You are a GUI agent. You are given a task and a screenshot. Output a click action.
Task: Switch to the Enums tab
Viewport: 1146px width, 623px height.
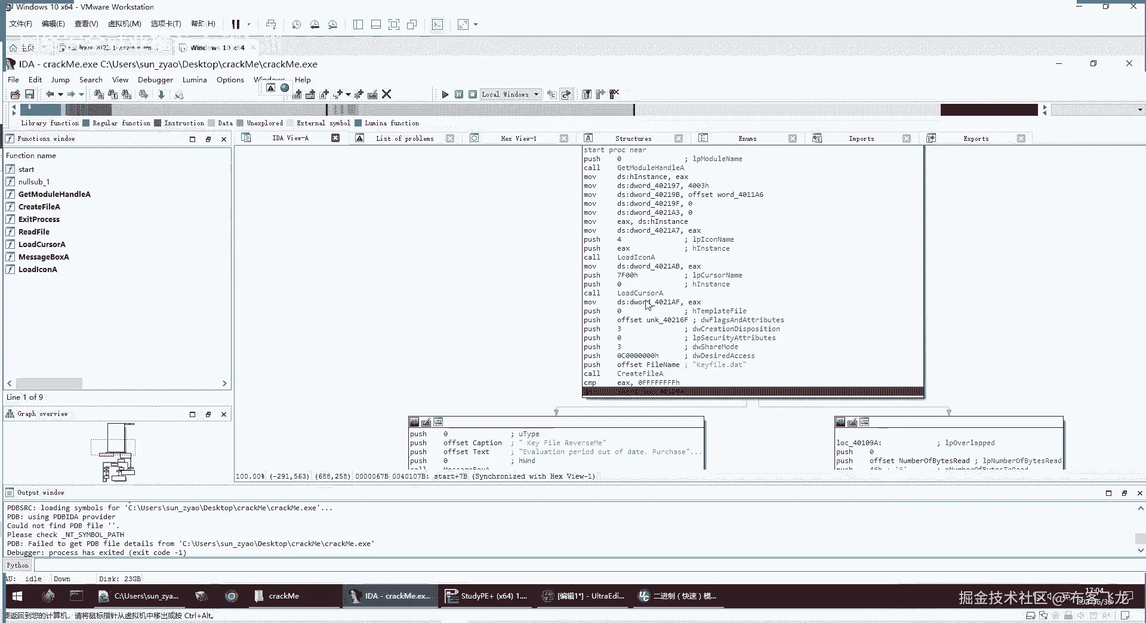pyautogui.click(x=747, y=138)
